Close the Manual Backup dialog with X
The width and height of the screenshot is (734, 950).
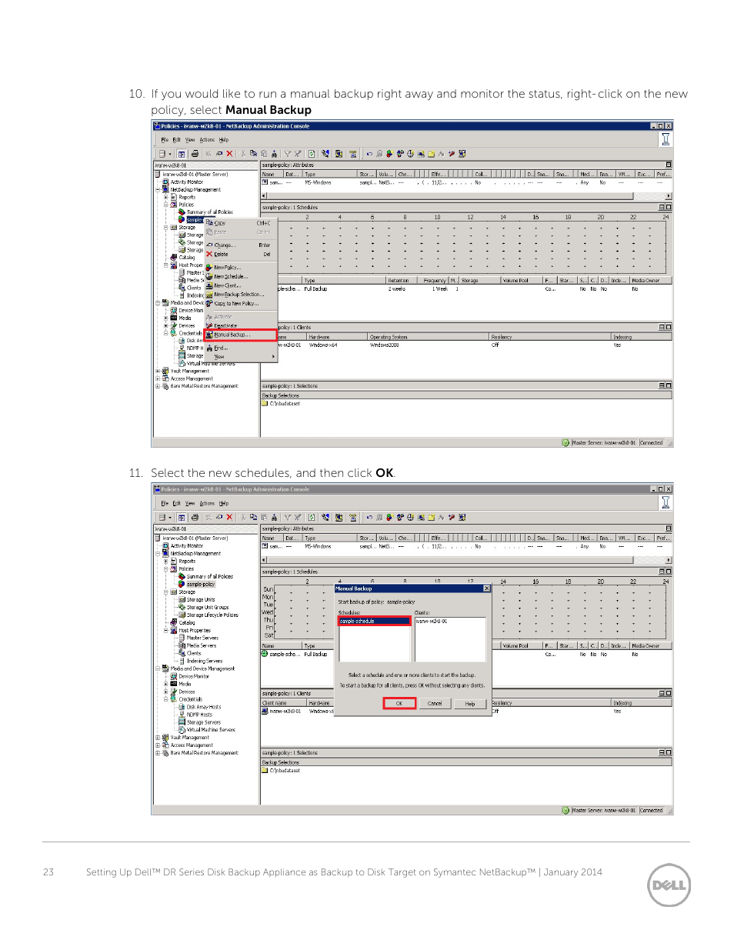click(486, 588)
